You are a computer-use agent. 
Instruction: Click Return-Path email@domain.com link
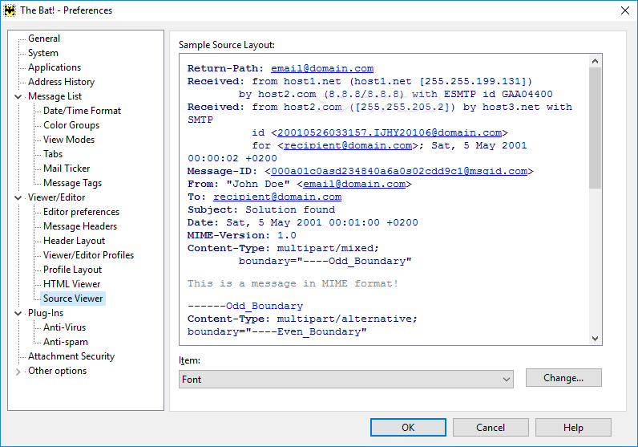click(x=322, y=68)
